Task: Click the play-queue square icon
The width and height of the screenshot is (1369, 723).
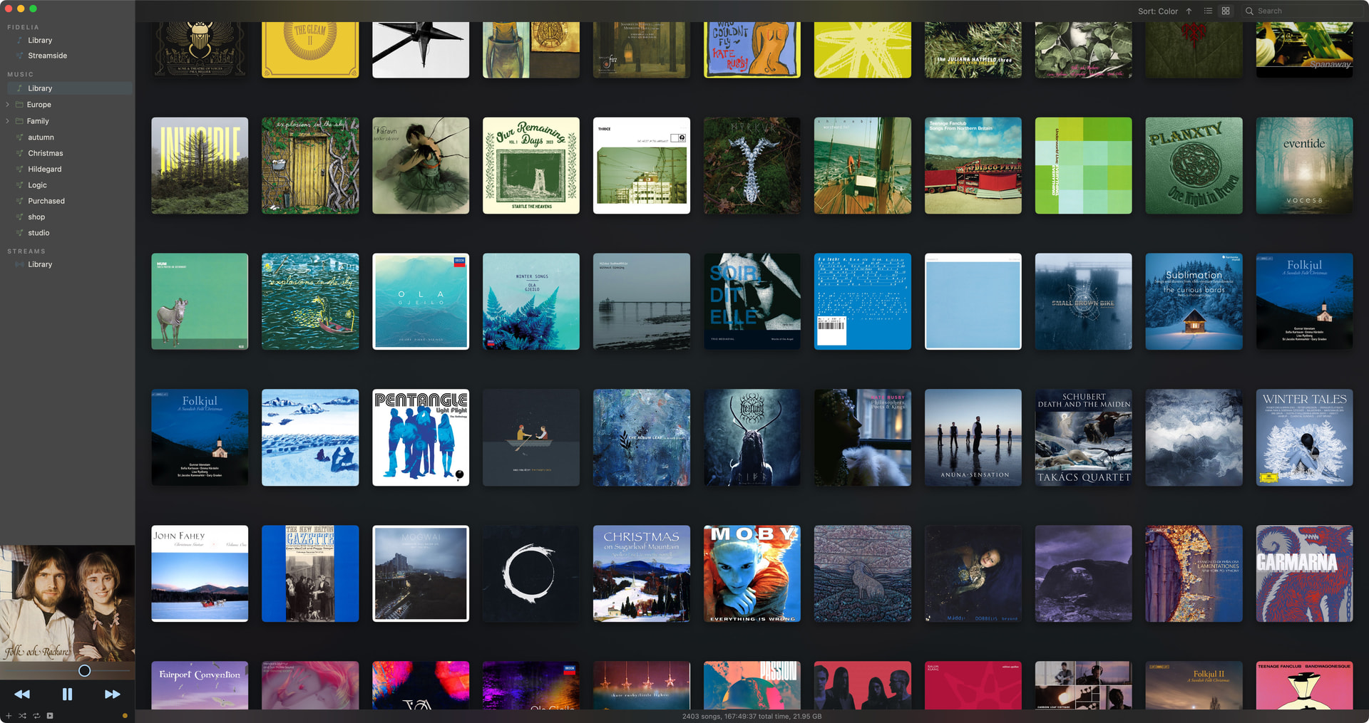Action: click(50, 715)
